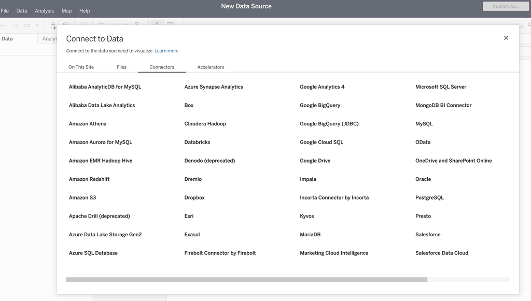Click the Undo arrow in the toolbar

[4, 25]
